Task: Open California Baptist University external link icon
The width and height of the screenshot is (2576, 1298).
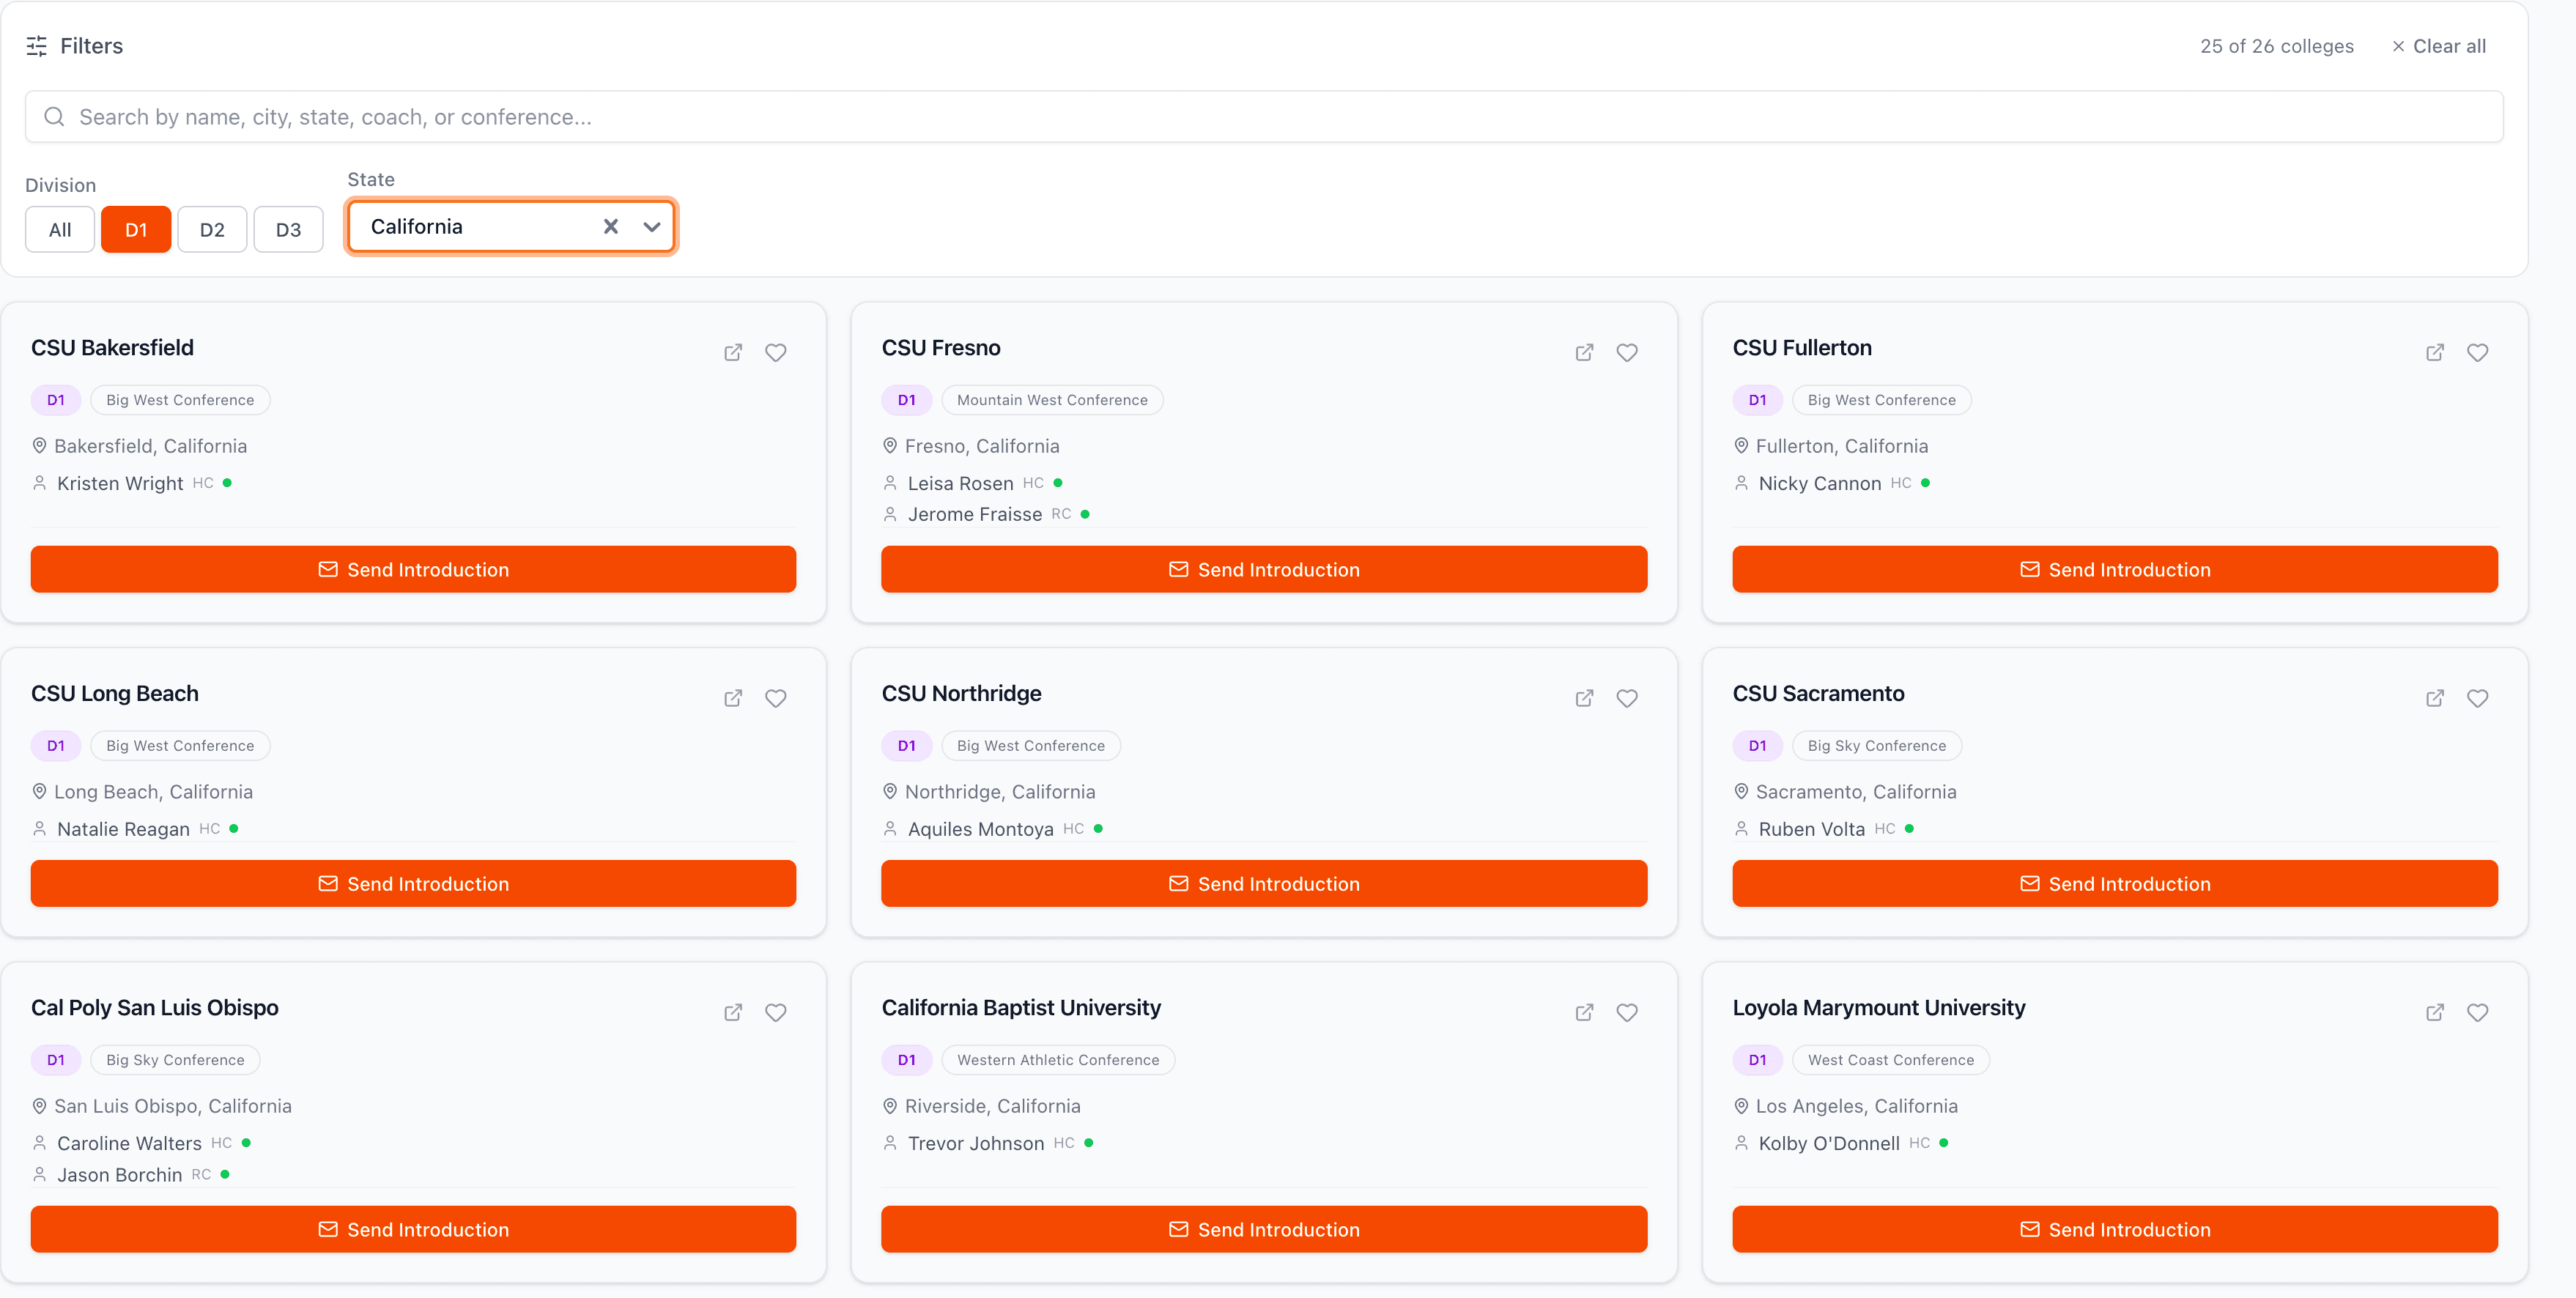Action: click(x=1584, y=1012)
